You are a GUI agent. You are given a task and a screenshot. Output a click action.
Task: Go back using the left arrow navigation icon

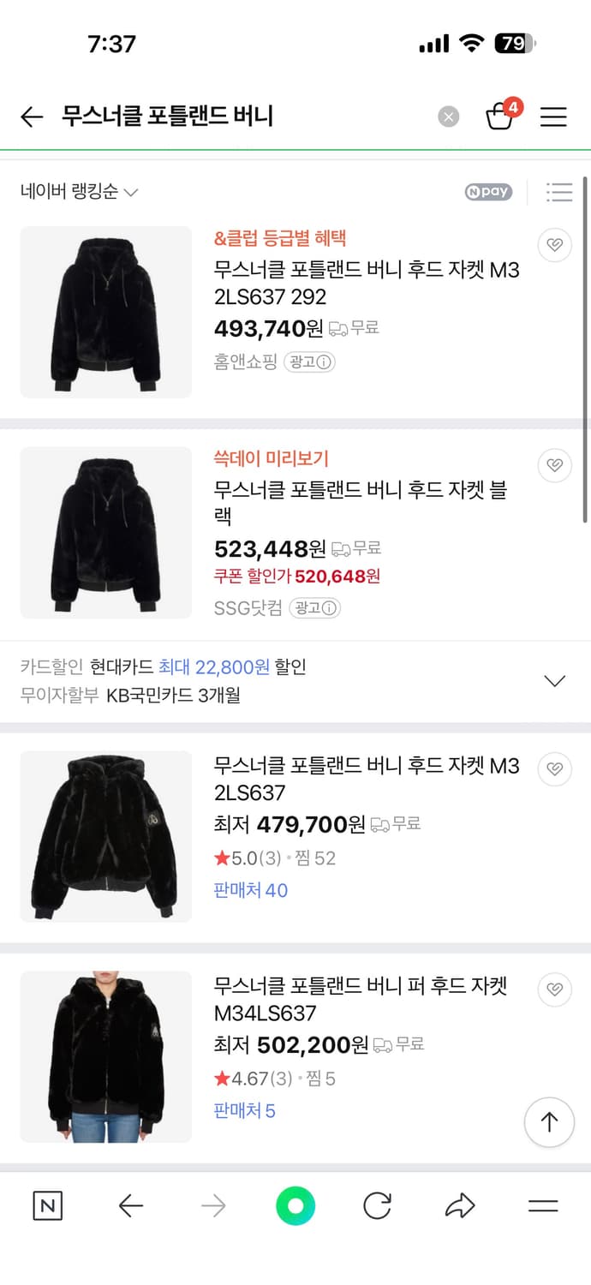pyautogui.click(x=130, y=1205)
